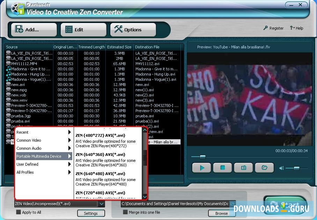Image resolution: width=317 pixels, height=220 pixels.
Task: Click the preview video frame
Action: [x=250, y=99]
